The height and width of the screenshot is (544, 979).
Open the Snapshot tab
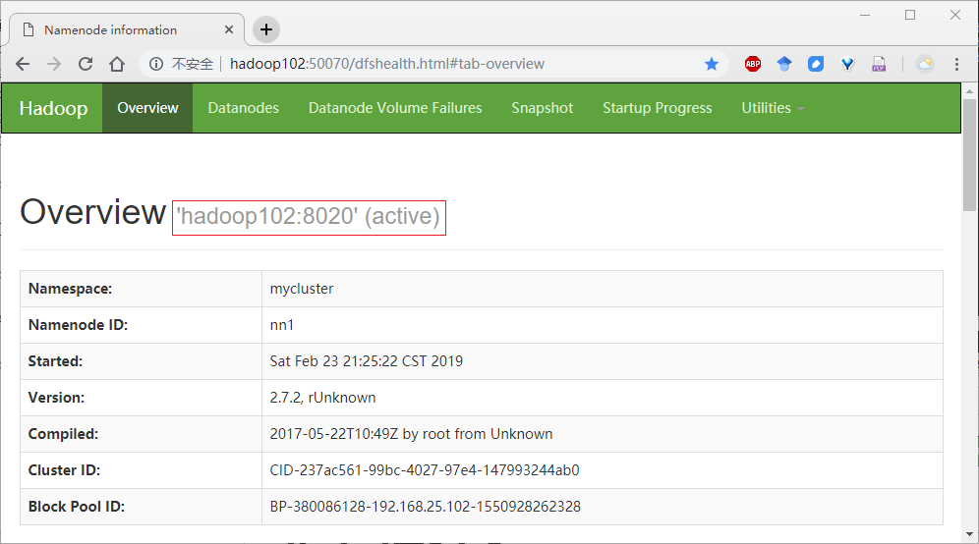click(542, 108)
